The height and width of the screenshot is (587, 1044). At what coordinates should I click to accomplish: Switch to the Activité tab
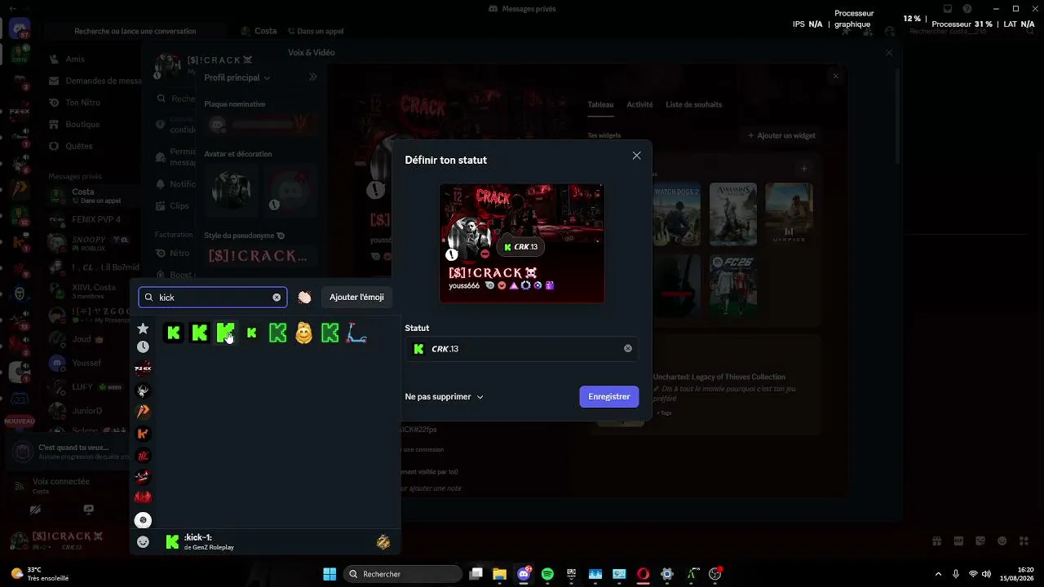tap(639, 104)
